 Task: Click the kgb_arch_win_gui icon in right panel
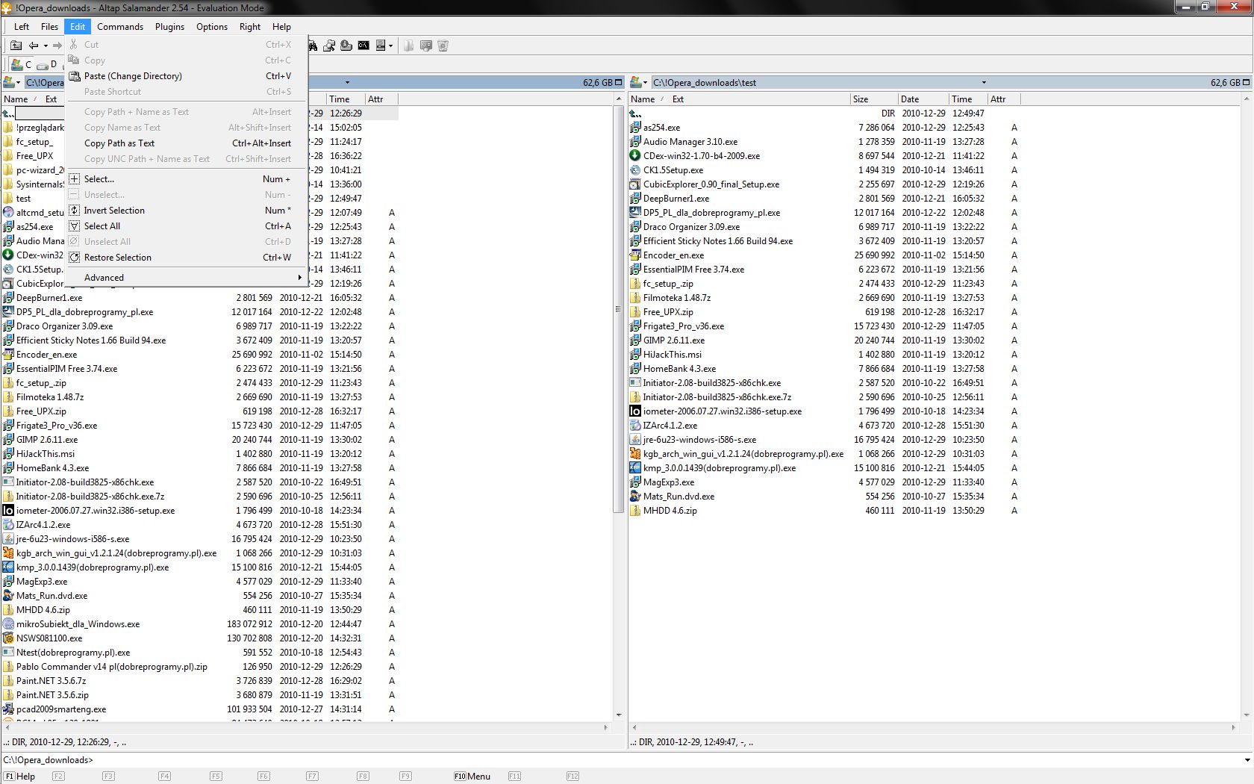pyautogui.click(x=635, y=454)
